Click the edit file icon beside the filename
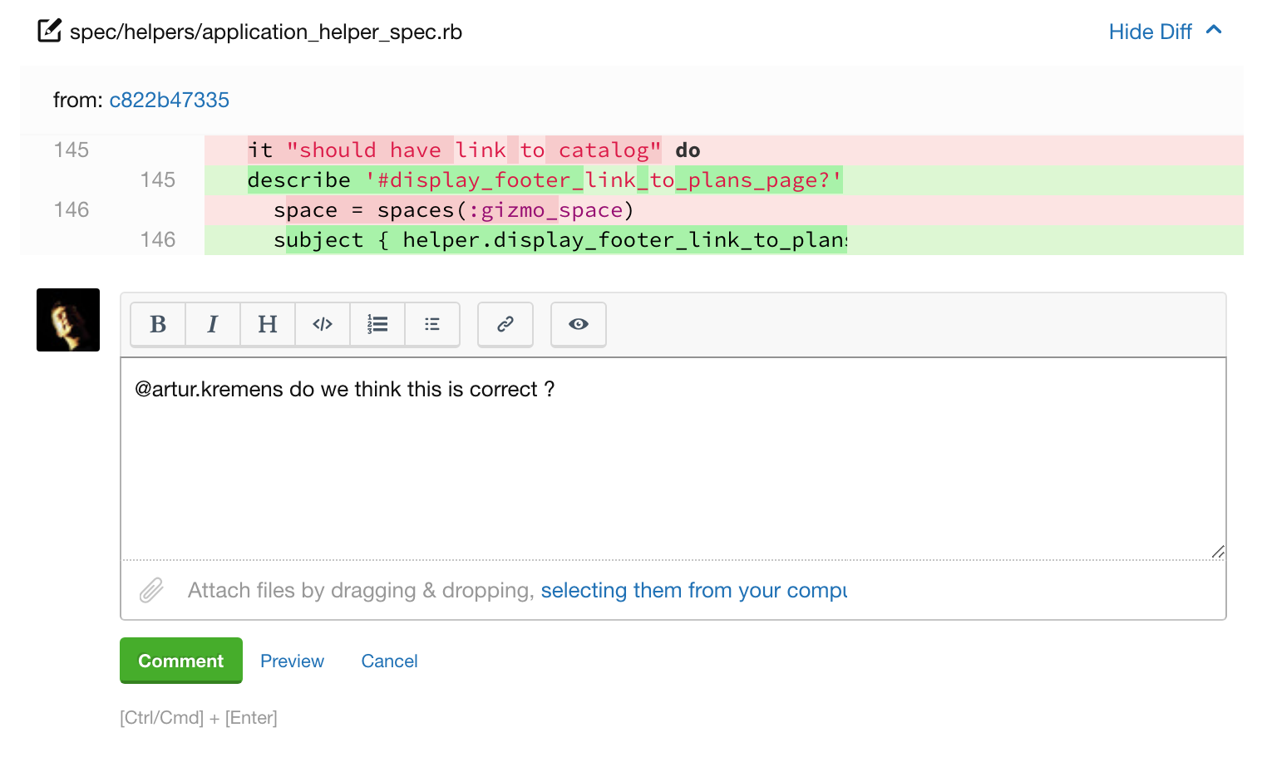 (50, 32)
